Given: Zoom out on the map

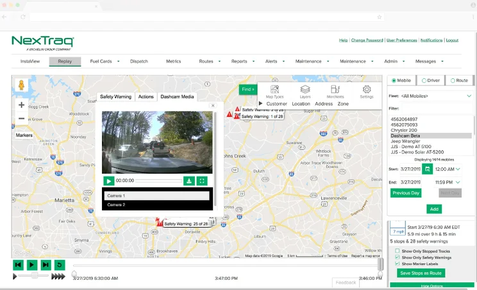Looking at the screenshot, I should (21, 118).
